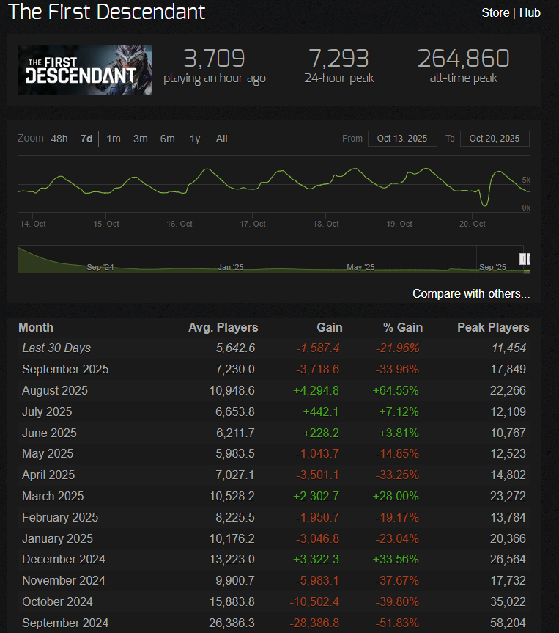Click the Avg. Players column header

tap(223, 327)
